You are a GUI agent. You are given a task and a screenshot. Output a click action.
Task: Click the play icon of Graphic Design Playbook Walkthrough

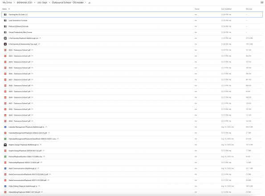[5, 145]
